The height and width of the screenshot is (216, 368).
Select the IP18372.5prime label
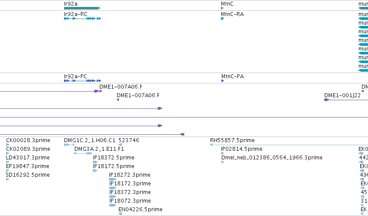point(114,158)
